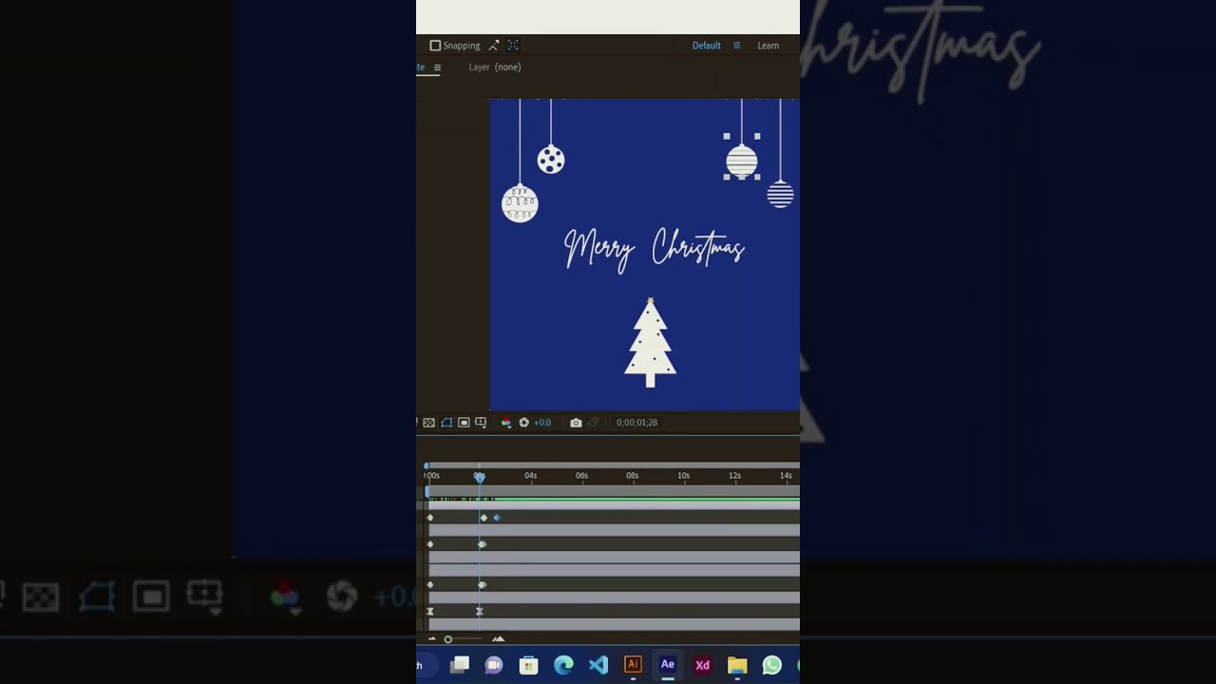
Task: Open File Explorer on taskbar
Action: click(737, 665)
